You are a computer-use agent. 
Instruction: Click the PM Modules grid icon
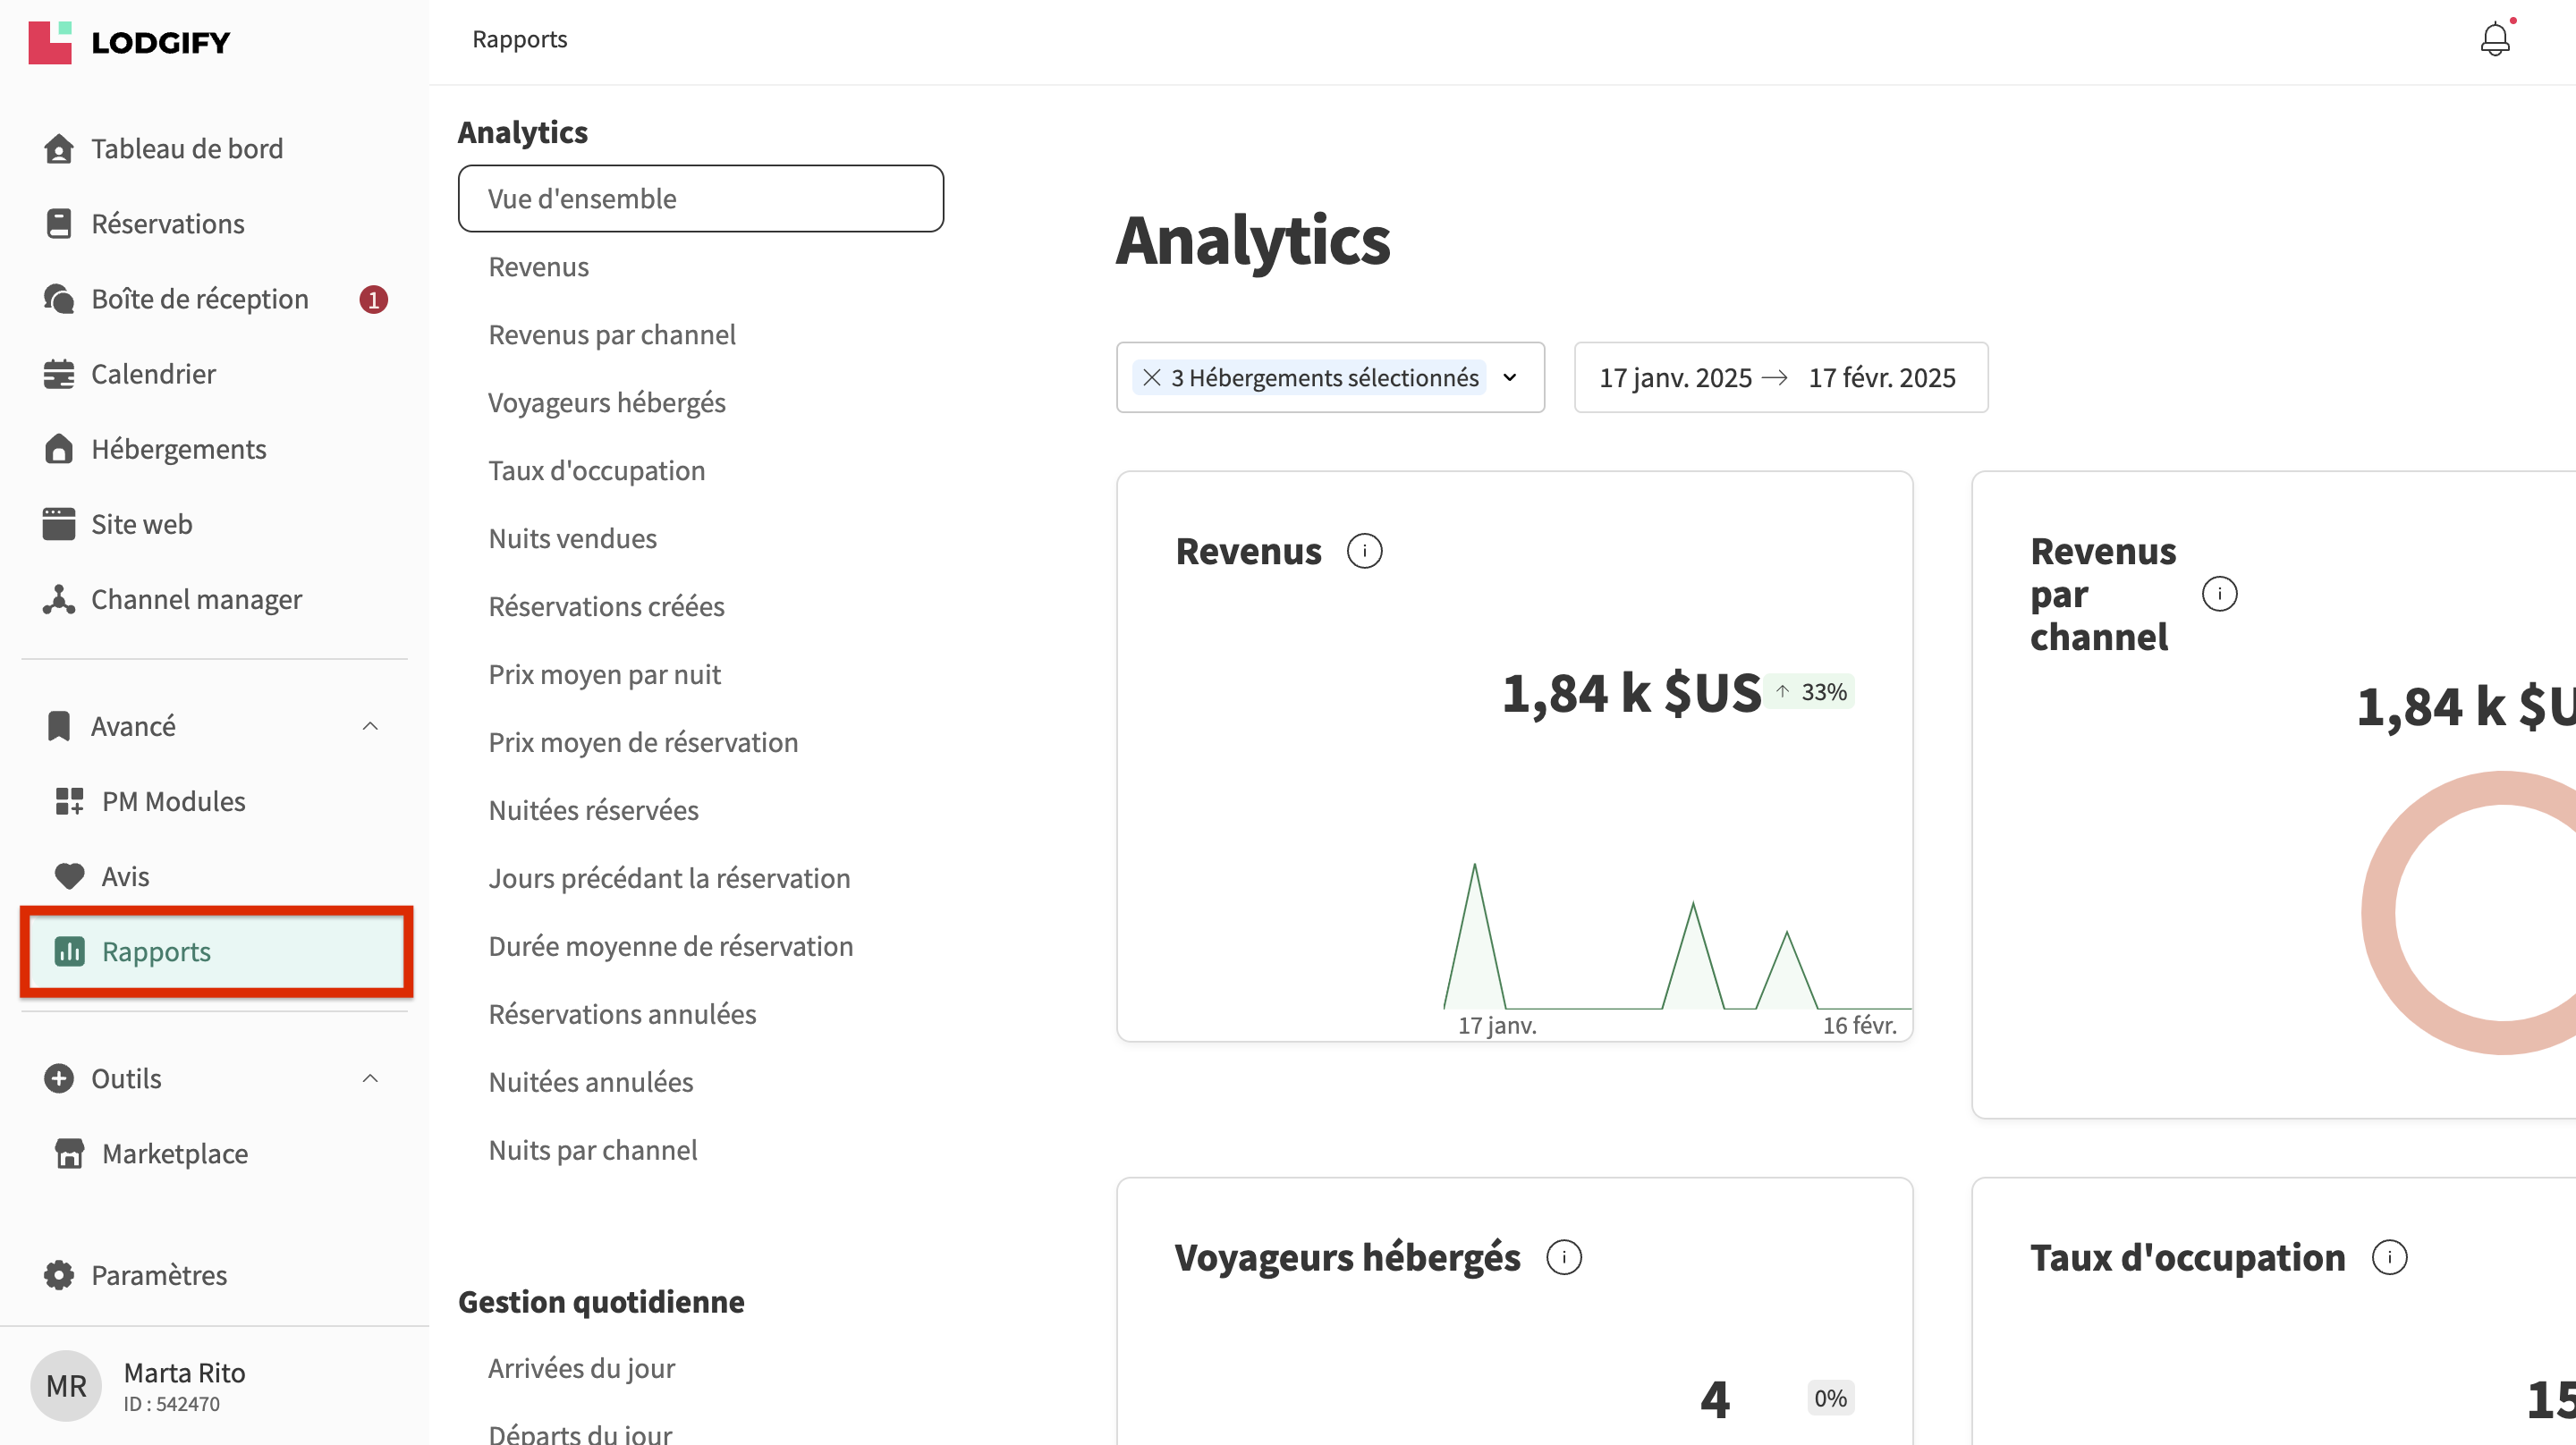69,801
